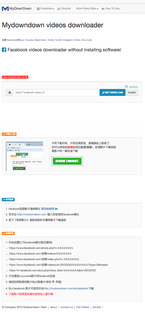The image size is (145, 313).
Task: Follow the Tumblr support link
Action: point(58,40)
